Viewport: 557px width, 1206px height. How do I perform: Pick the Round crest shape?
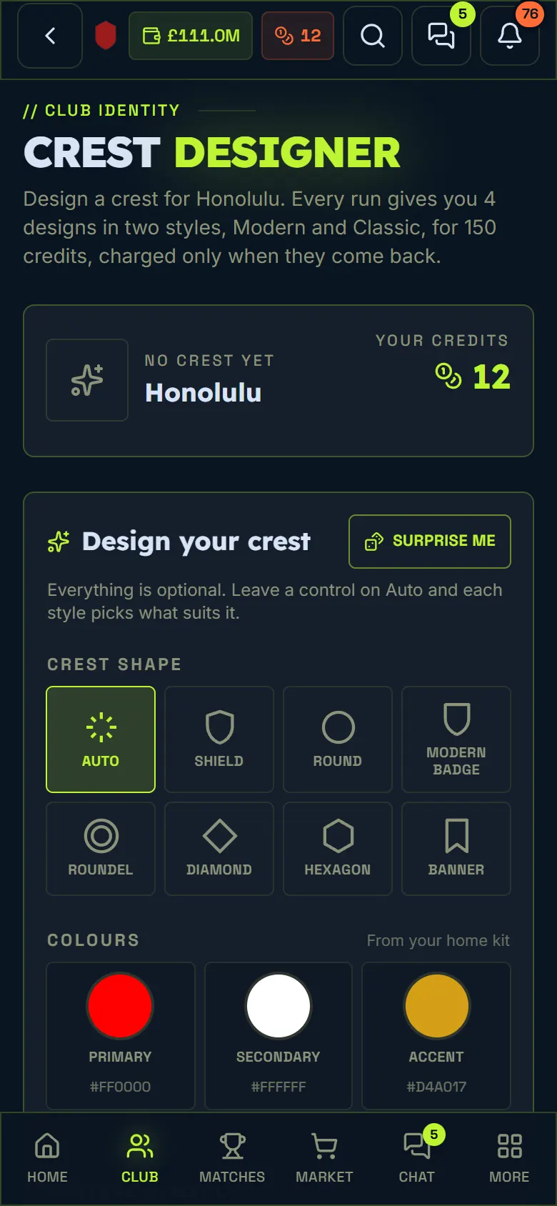338,739
